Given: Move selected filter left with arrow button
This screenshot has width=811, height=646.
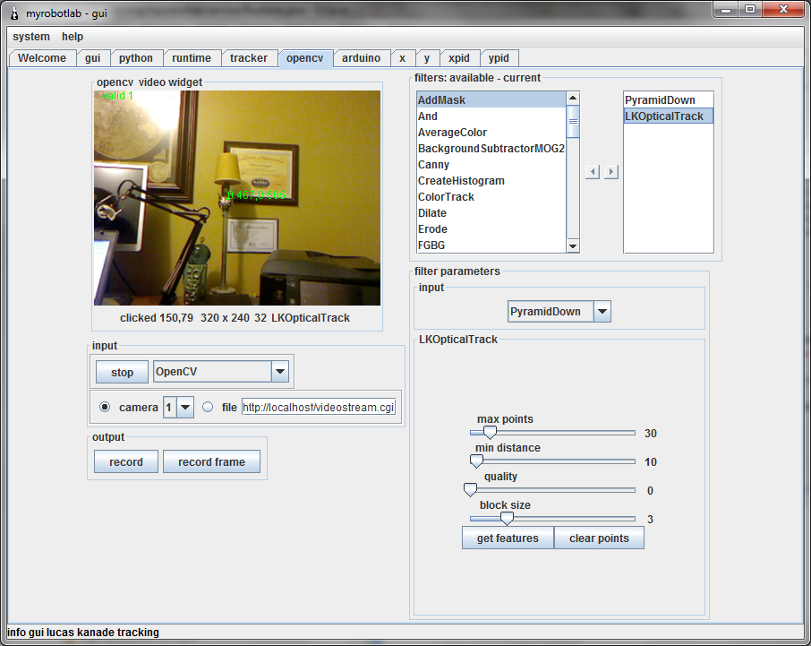Looking at the screenshot, I should pyautogui.click(x=593, y=172).
